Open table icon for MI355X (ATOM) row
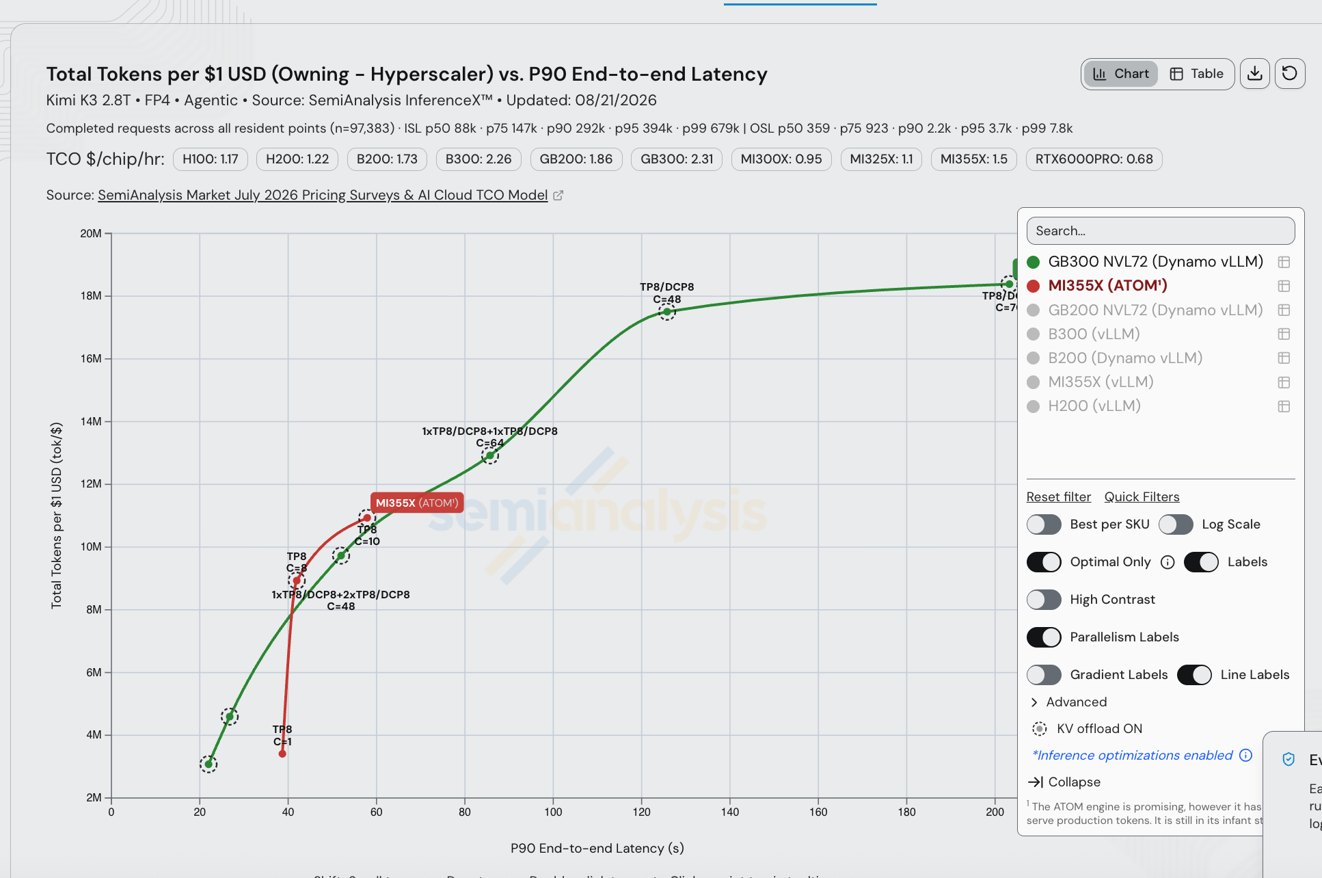 [x=1284, y=286]
